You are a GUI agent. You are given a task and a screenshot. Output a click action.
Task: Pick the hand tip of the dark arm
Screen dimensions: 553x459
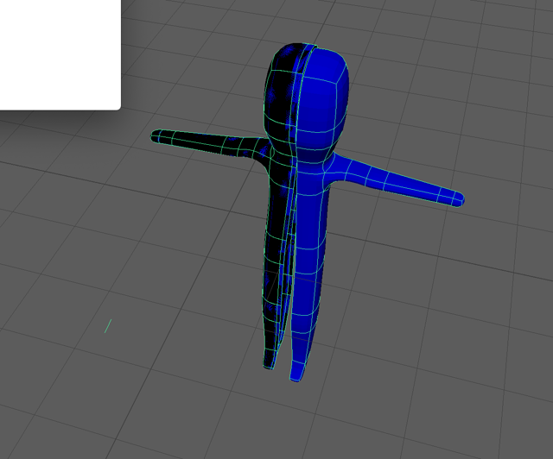pyautogui.click(x=157, y=135)
